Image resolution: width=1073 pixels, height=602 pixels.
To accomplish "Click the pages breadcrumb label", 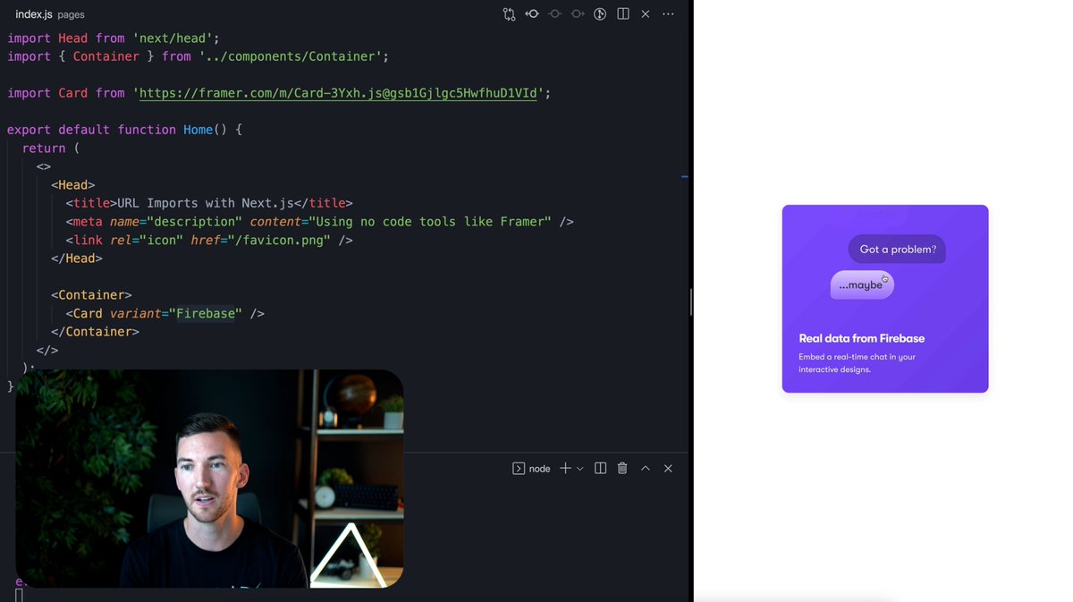I will 72,14.
